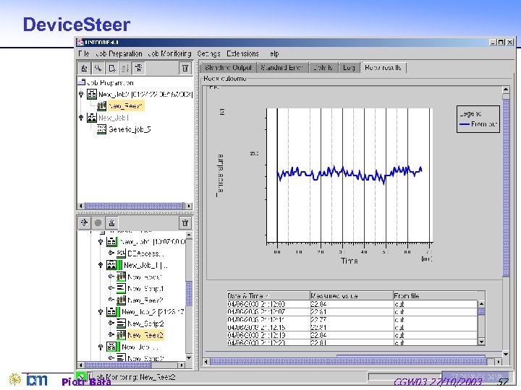Toggle the expander of the last job in the monitoring tree
The height and width of the screenshot is (390, 521).
point(101,347)
